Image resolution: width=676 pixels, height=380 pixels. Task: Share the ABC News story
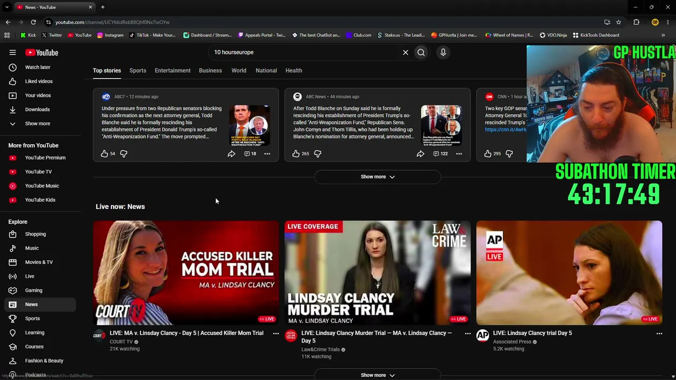(x=420, y=154)
